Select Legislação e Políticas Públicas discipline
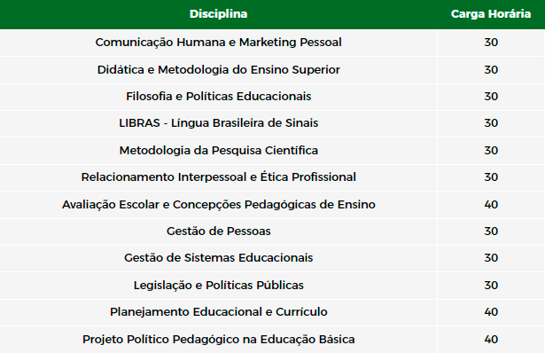The height and width of the screenshot is (353, 545). coord(218,285)
